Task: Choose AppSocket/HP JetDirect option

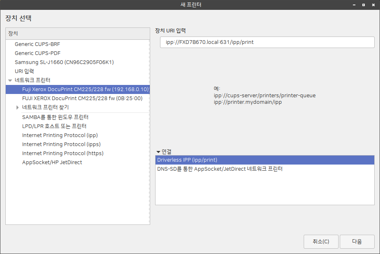Action: pos(52,162)
